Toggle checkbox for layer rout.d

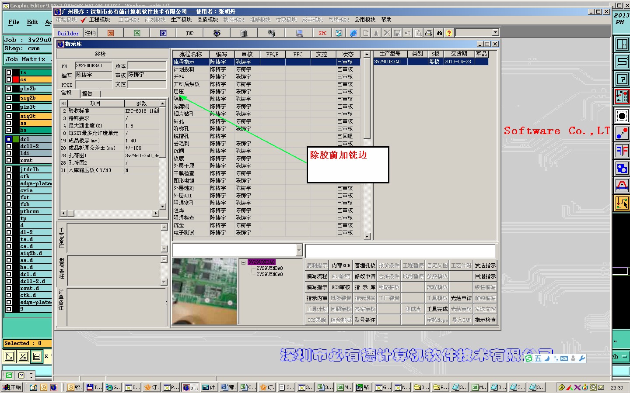pos(9,288)
